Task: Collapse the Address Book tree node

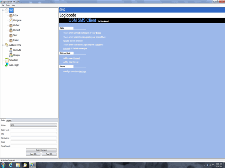Action: 2,45
